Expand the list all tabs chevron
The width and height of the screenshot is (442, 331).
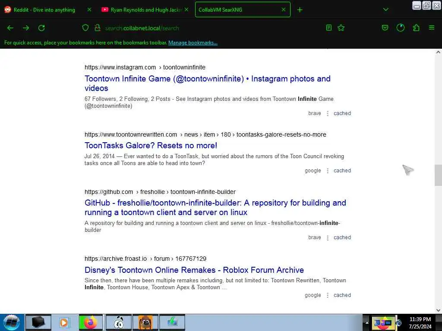tap(385, 9)
